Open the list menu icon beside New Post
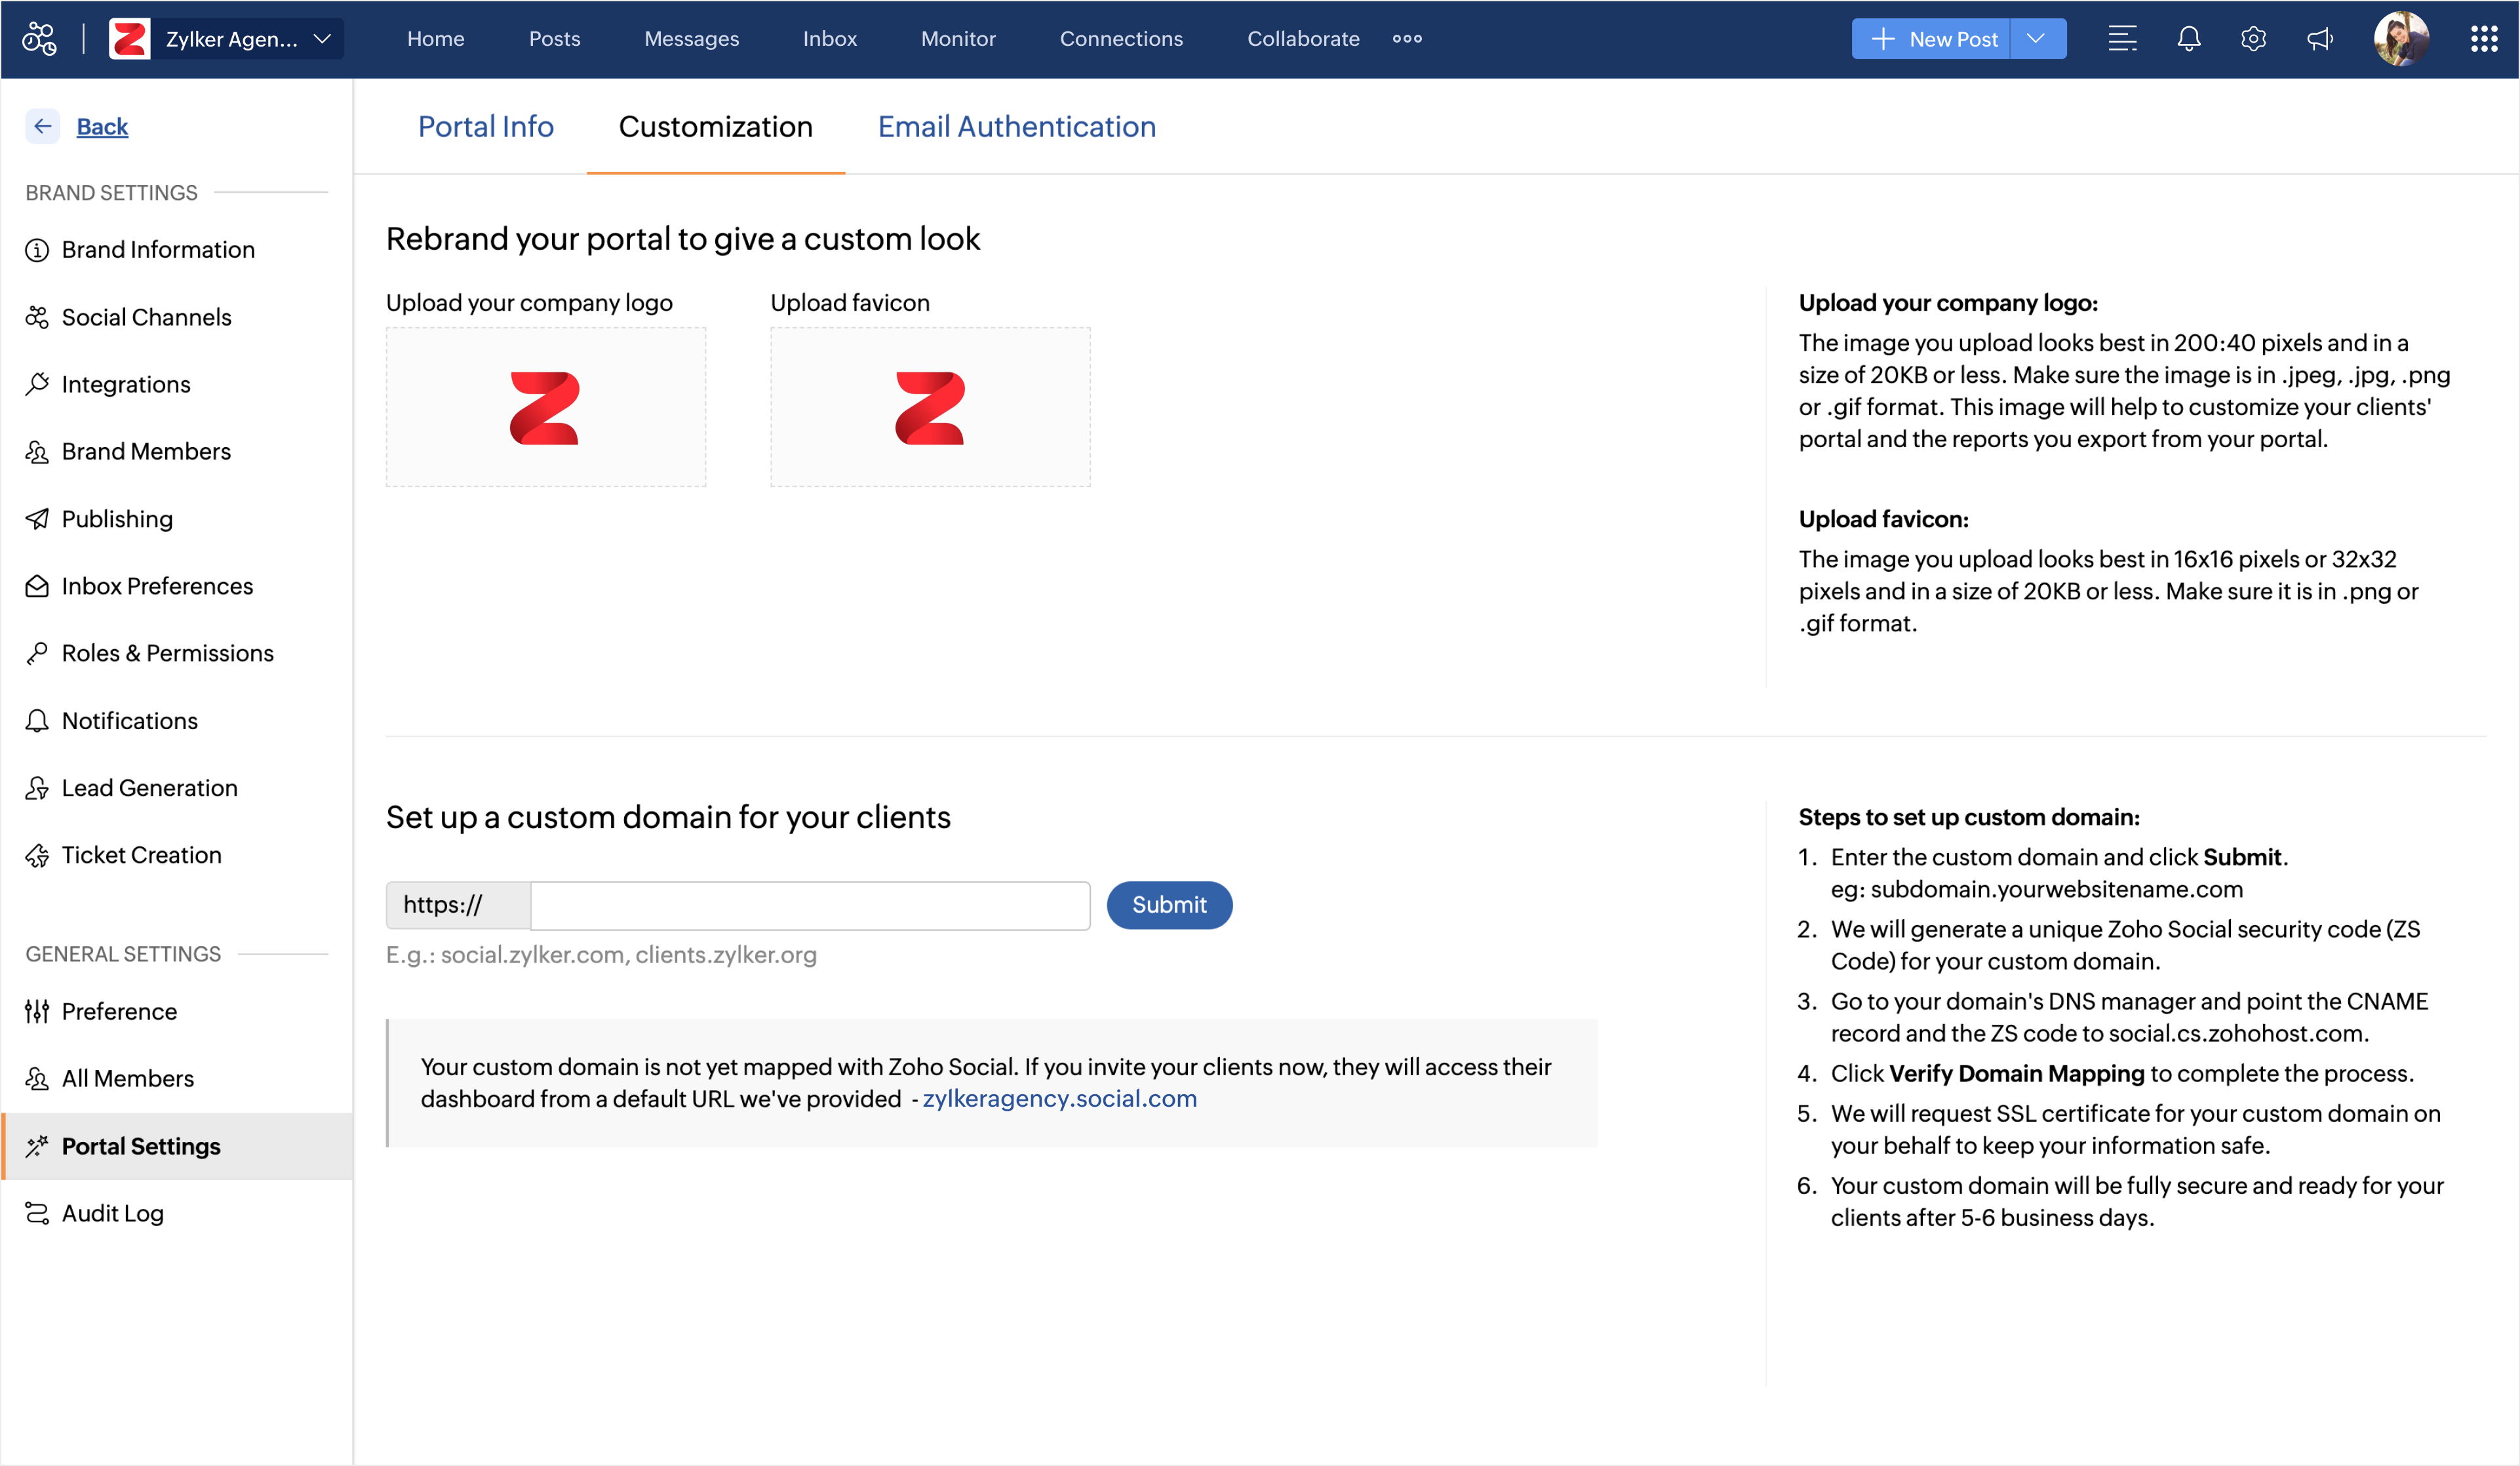The height and width of the screenshot is (1466, 2520). (x=2122, y=39)
